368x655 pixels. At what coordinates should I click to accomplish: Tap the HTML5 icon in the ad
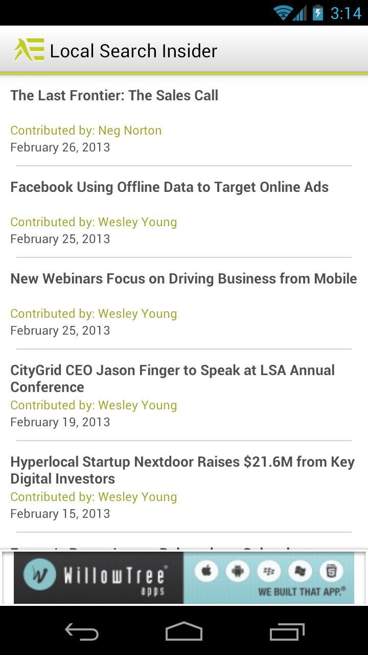331,571
